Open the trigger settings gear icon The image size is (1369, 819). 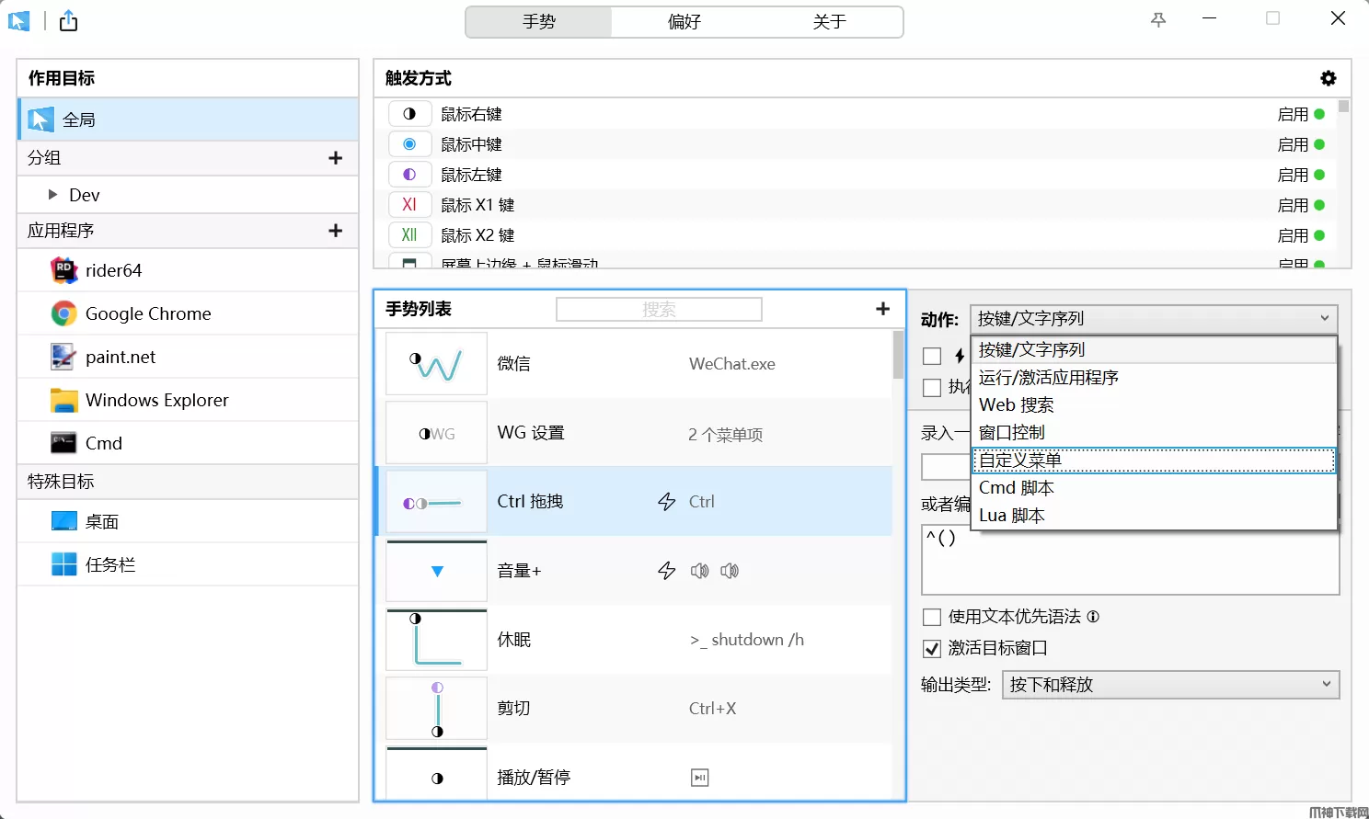point(1328,78)
